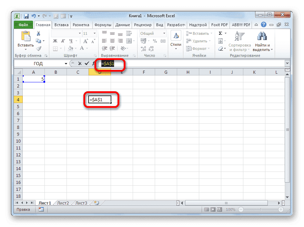Viewport: 304px width, 227px height.
Task: Enable text wrapping in Выравнивание group
Action: point(129,33)
